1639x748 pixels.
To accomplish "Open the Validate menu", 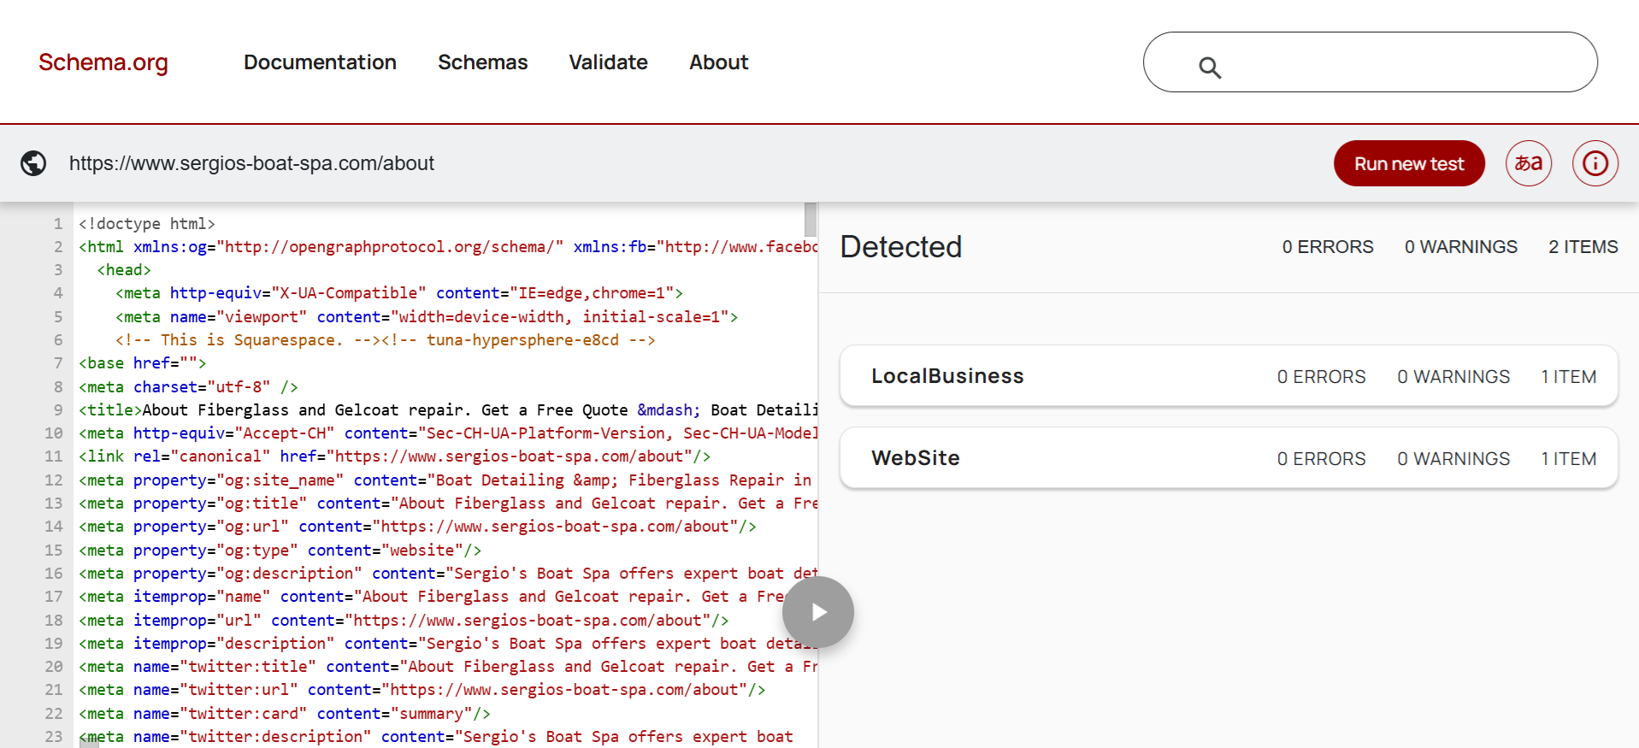I will point(608,62).
